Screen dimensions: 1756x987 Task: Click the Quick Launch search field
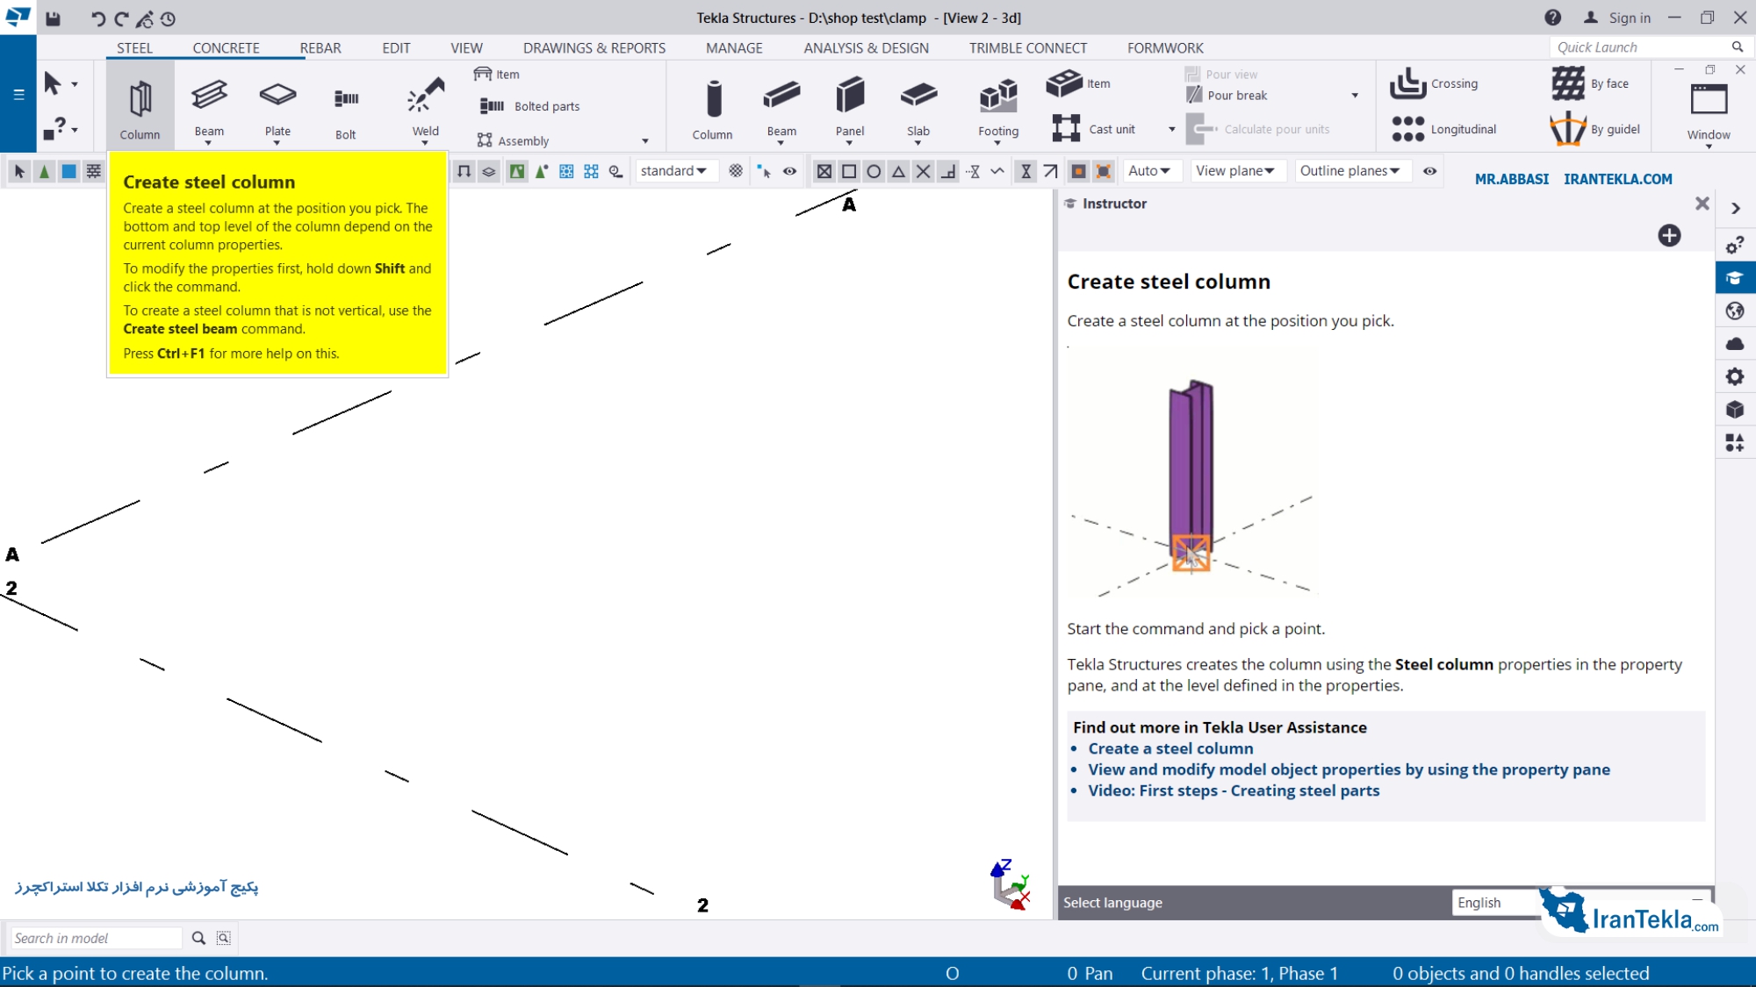[1640, 47]
